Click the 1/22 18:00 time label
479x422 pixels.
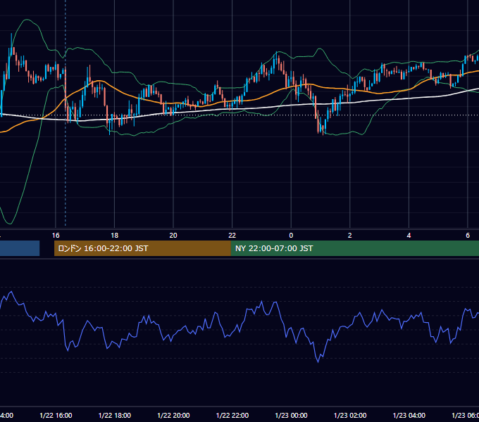(115, 415)
